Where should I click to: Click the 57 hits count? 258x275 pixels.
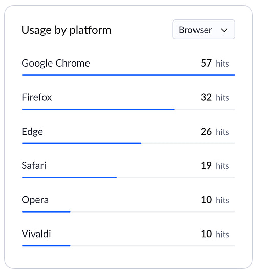(215, 64)
